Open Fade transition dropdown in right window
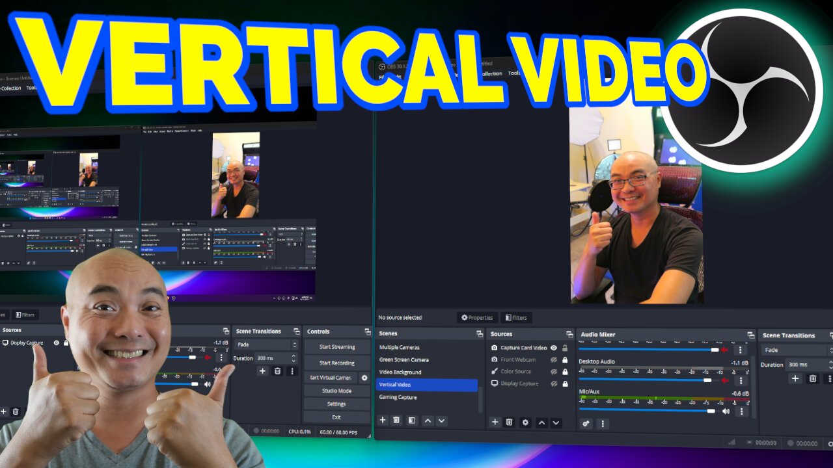The image size is (833, 468). 797,350
